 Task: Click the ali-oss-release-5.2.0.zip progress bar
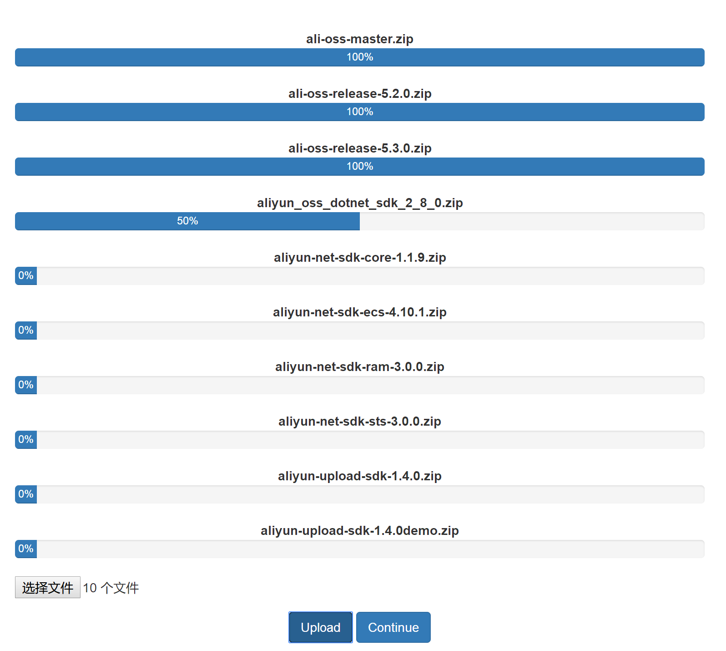(360, 112)
